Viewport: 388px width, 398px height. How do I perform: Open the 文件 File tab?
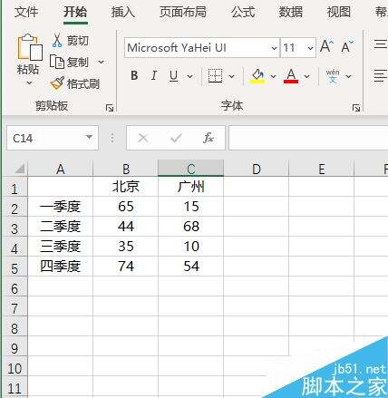click(x=26, y=12)
